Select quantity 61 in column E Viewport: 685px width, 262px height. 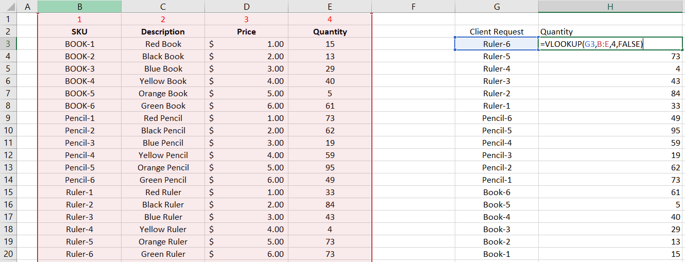pyautogui.click(x=330, y=106)
